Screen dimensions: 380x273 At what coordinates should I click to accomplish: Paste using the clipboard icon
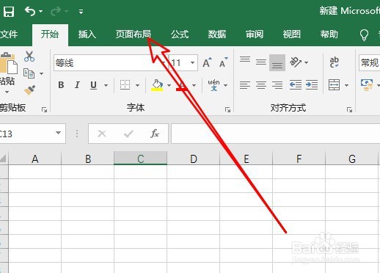pyautogui.click(x=9, y=63)
